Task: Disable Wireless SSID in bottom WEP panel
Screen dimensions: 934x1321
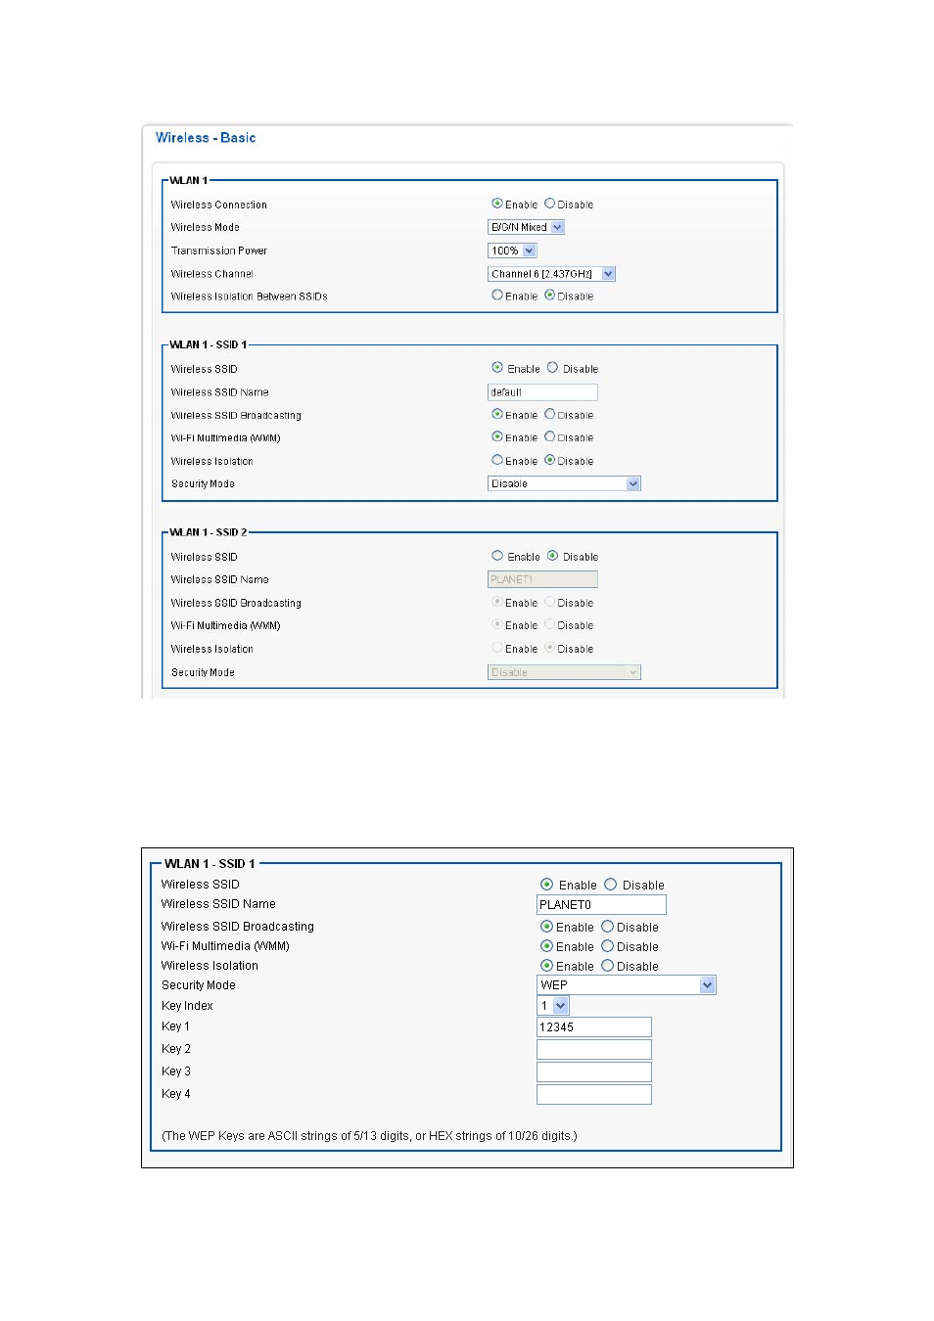Action: pyautogui.click(x=611, y=885)
